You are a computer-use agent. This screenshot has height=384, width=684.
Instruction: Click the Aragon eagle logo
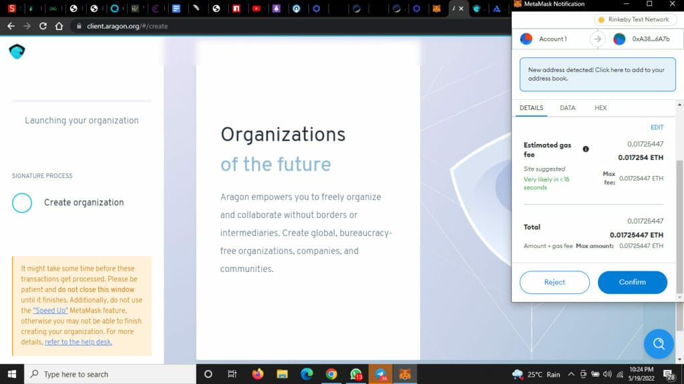tap(17, 51)
